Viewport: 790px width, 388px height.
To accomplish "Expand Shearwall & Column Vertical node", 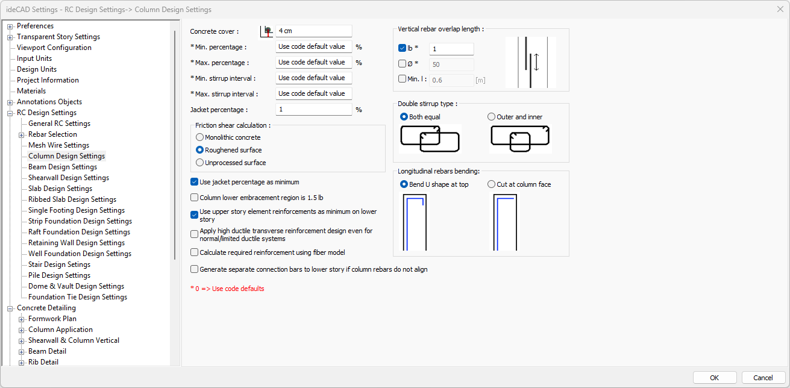I will pyautogui.click(x=22, y=341).
